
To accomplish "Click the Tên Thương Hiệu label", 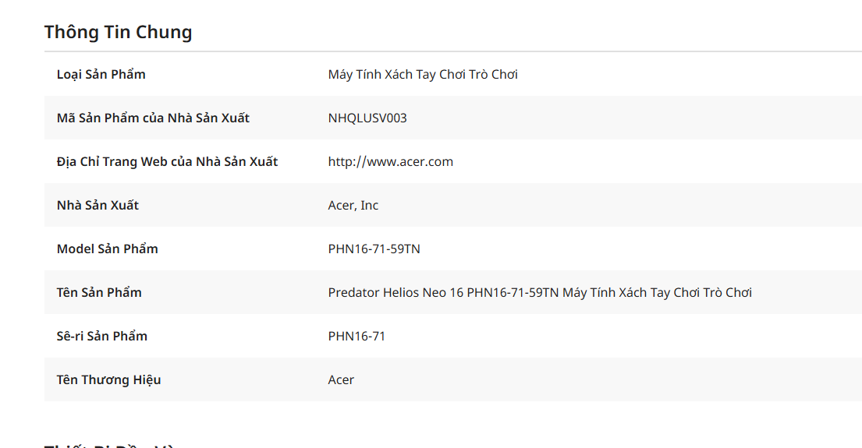I will click(x=109, y=380).
